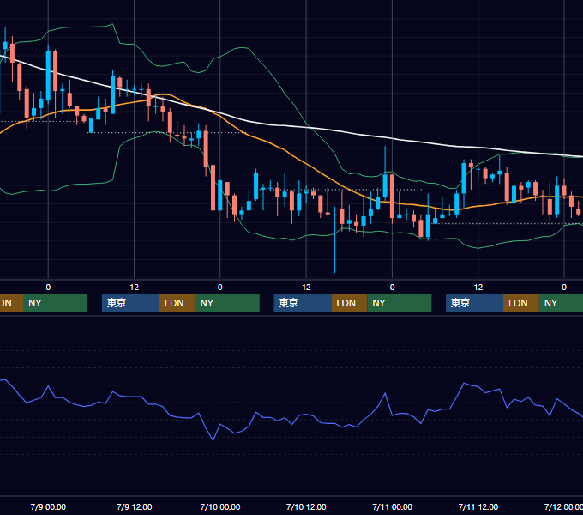
Task: Select NY block following 7/9 LDN session
Action: tap(227, 303)
